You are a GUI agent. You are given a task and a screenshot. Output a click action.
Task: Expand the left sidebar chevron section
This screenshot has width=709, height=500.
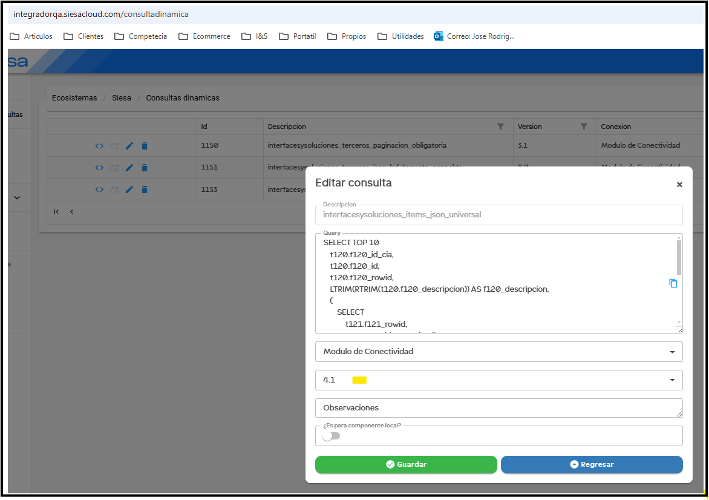[x=17, y=197]
